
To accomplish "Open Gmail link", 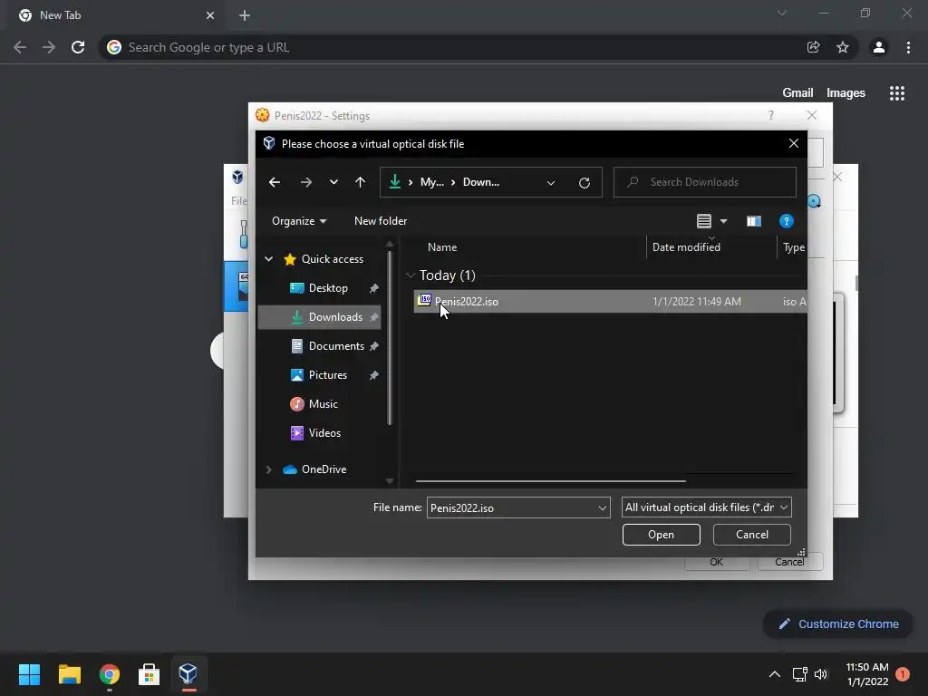I will click(797, 93).
